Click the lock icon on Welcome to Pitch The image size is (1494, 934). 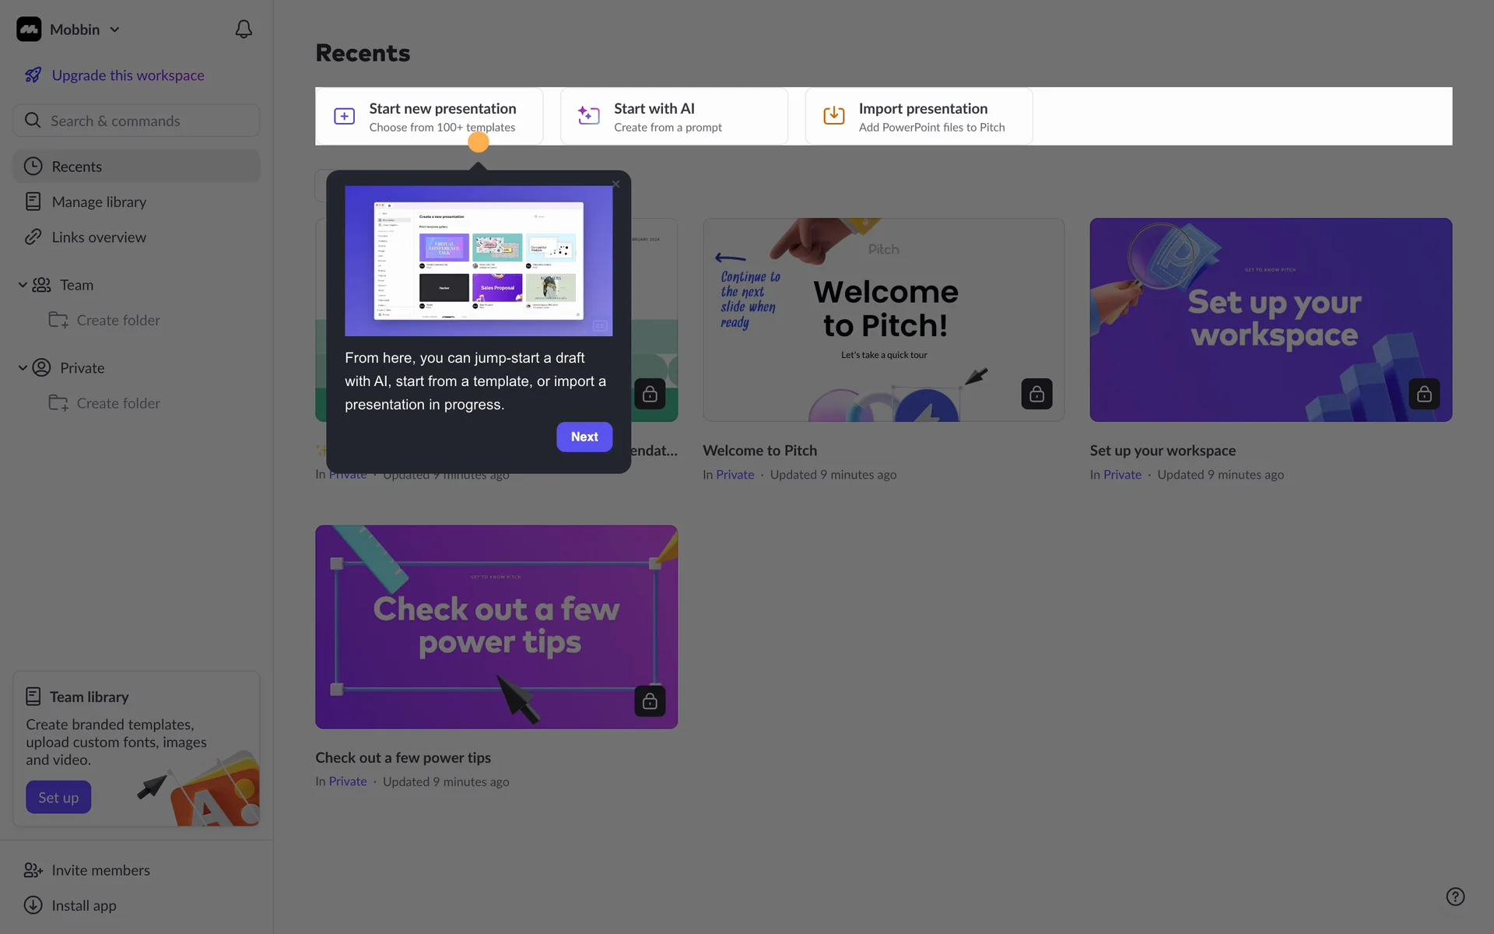(x=1036, y=395)
